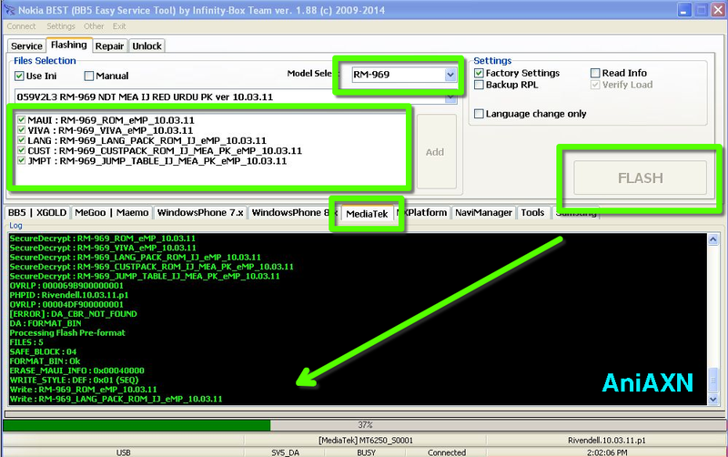Click the Processing Flash Pre-format log line

tap(67, 333)
